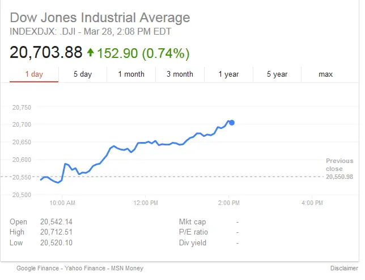
Task: Click the 20,703.88 index price
Action: (46, 53)
